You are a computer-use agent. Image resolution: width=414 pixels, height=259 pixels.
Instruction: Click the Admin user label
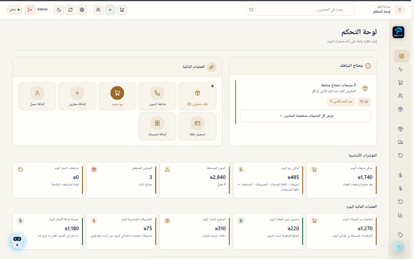(x=43, y=9)
